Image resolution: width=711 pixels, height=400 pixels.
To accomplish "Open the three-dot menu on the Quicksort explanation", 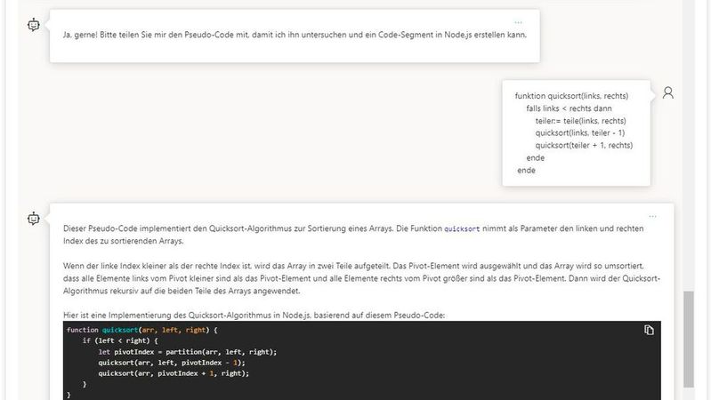I will pos(652,216).
